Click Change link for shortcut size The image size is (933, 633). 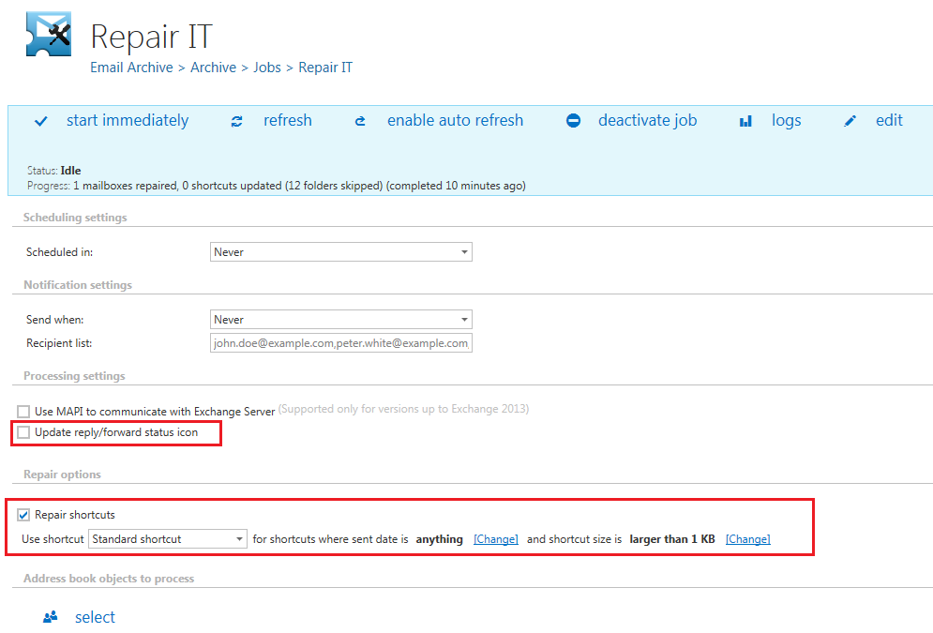coord(747,539)
